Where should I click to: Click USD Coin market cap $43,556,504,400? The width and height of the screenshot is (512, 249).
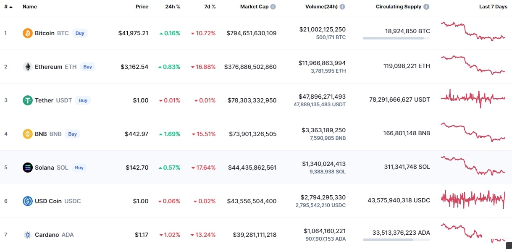[252, 201]
